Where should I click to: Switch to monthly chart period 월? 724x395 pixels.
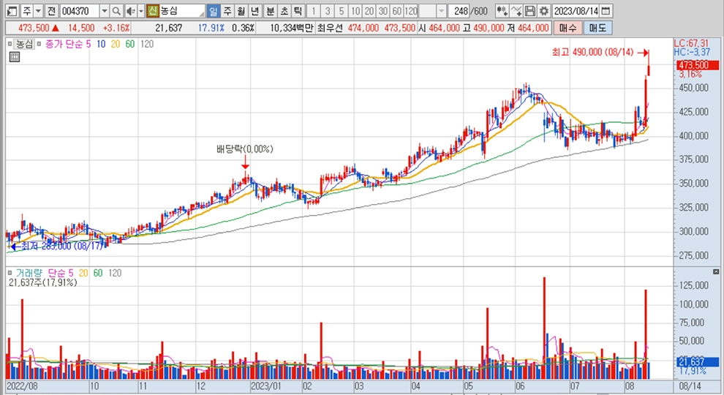point(241,11)
